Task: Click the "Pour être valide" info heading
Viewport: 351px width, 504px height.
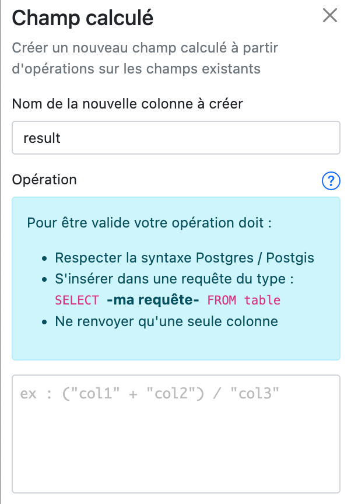Action: coord(149,223)
